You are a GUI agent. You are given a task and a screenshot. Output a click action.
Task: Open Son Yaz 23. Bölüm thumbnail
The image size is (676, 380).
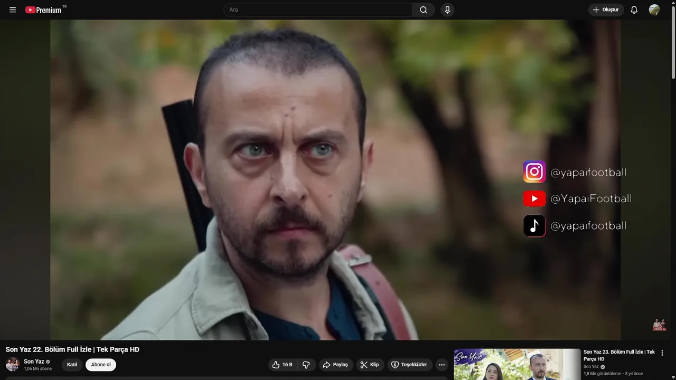pyautogui.click(x=517, y=364)
